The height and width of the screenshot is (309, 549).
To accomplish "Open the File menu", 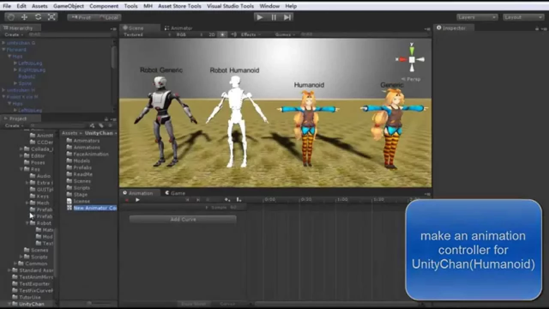I will (x=7, y=6).
